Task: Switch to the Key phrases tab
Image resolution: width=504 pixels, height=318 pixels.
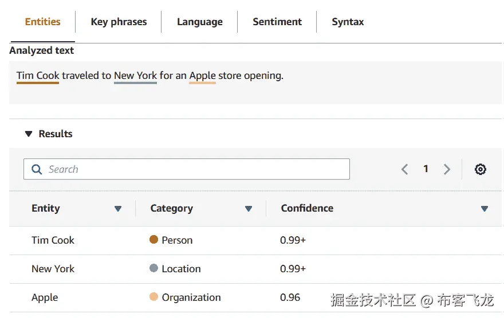Action: point(119,22)
